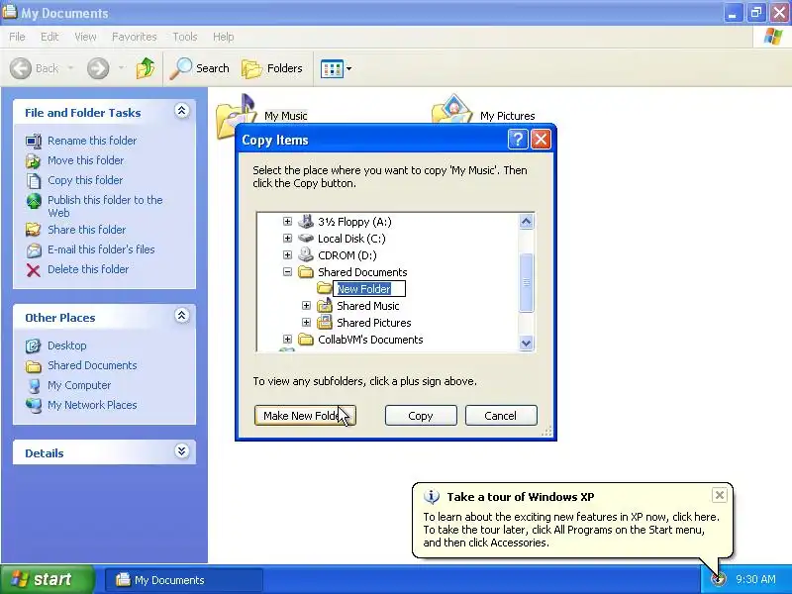The height and width of the screenshot is (594, 792).
Task: Click the Shared Music folder icon in tree
Action: (x=325, y=305)
